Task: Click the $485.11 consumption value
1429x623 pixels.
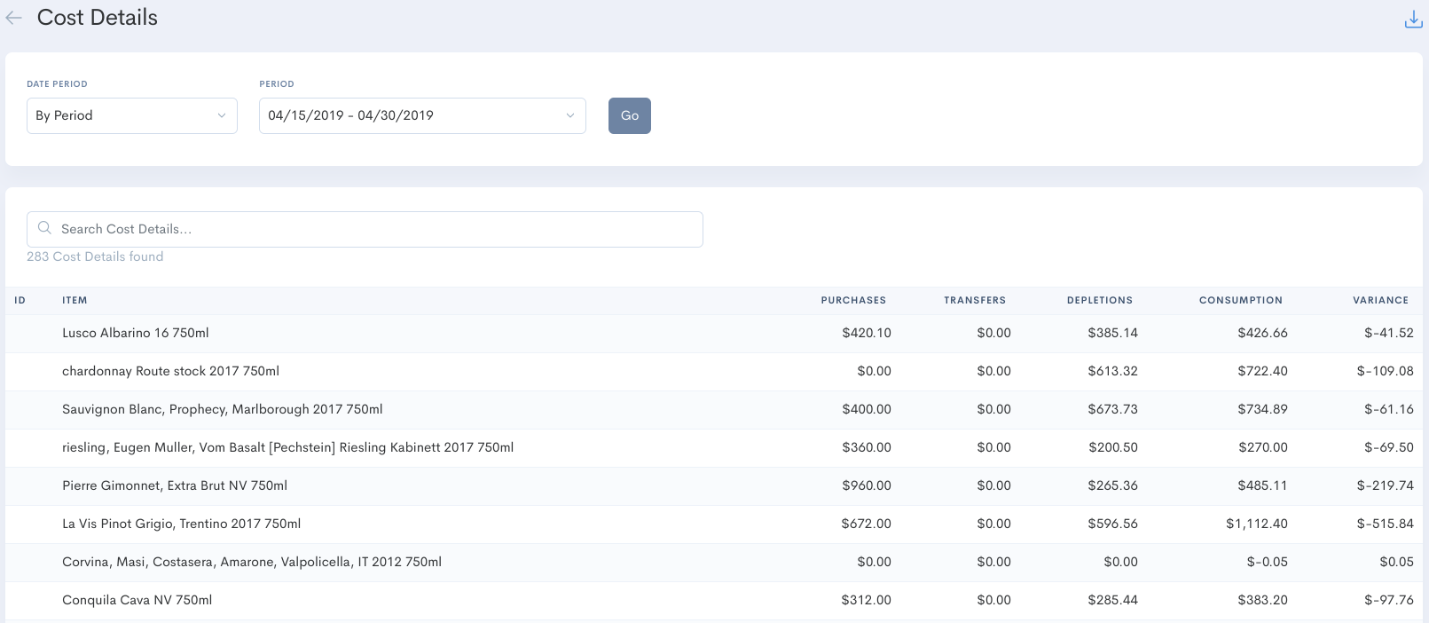Action: (x=1263, y=485)
